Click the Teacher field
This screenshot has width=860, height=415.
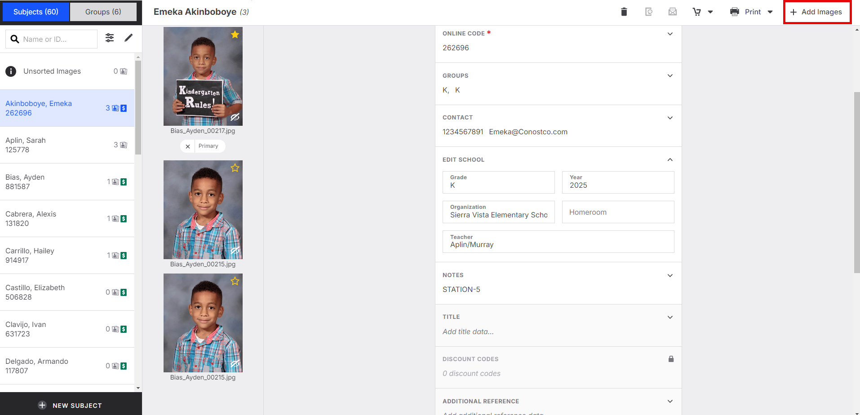click(x=558, y=242)
